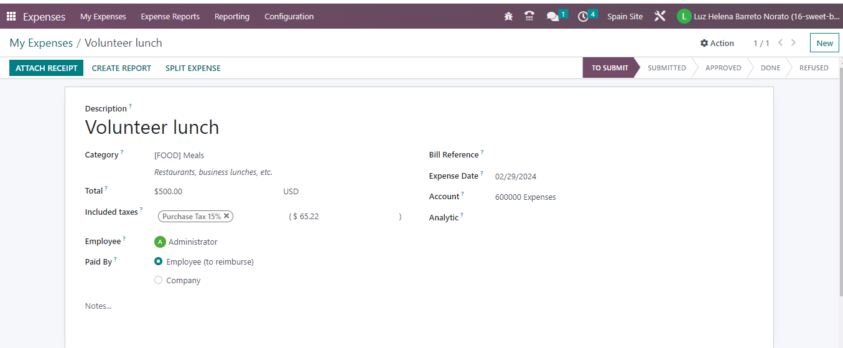
Task: Open the Reporting menu
Action: pyautogui.click(x=232, y=17)
